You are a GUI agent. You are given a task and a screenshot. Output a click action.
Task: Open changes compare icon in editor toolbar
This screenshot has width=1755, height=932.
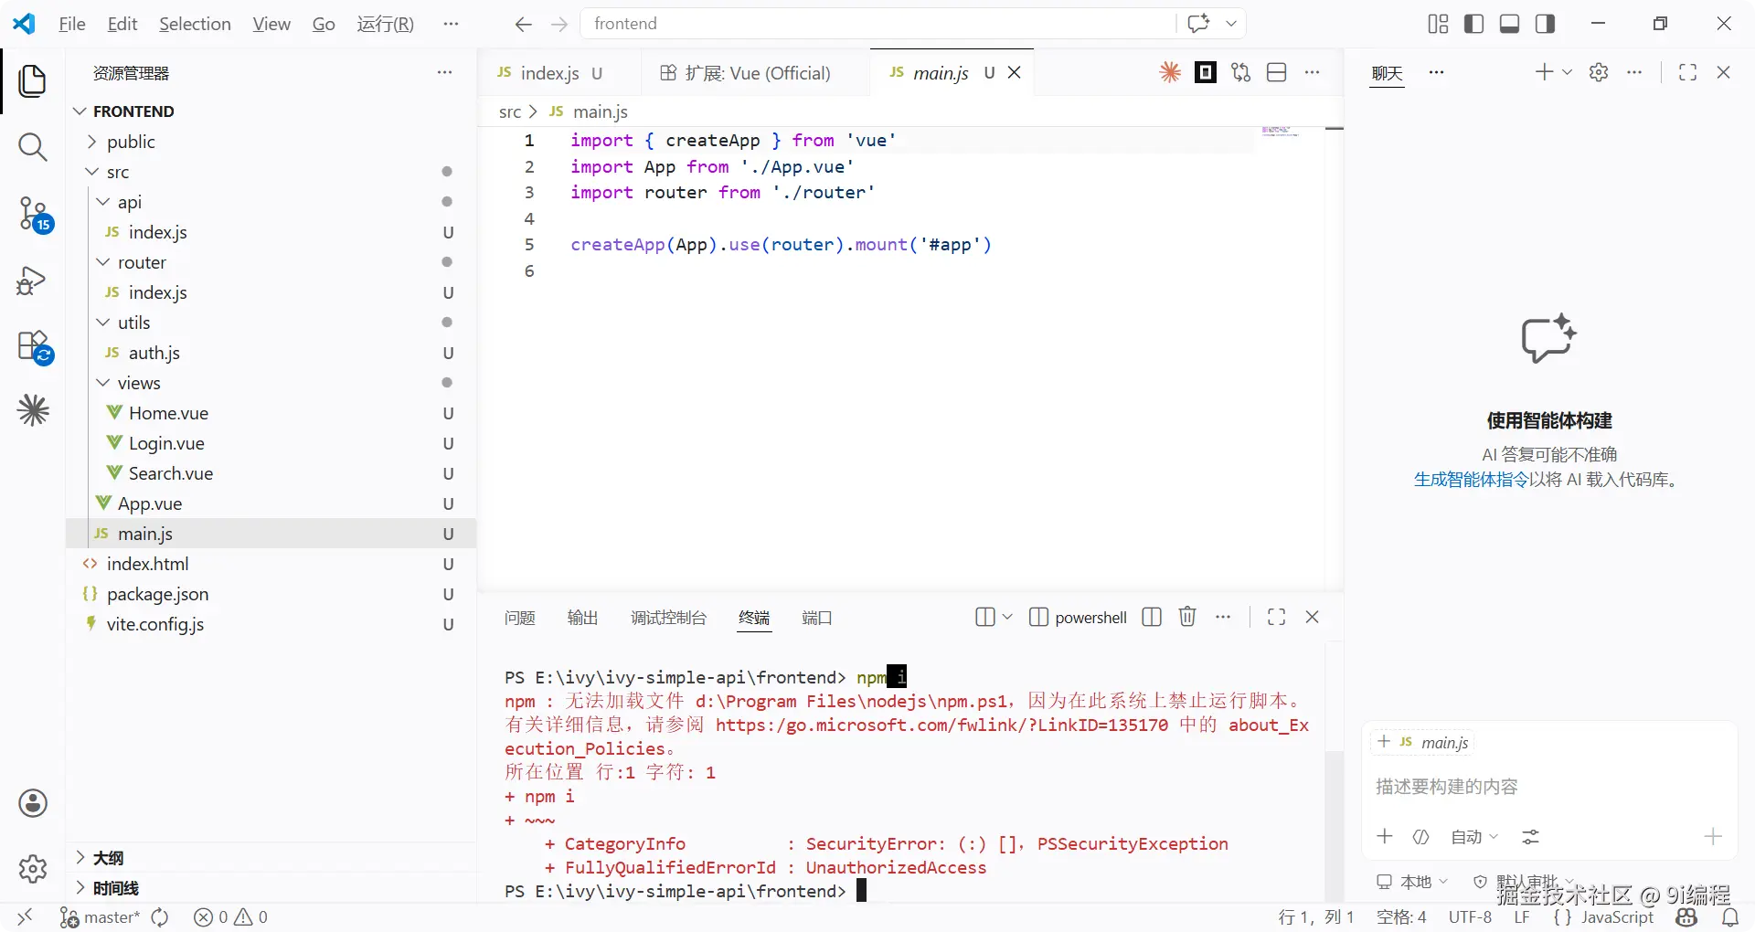(x=1240, y=72)
